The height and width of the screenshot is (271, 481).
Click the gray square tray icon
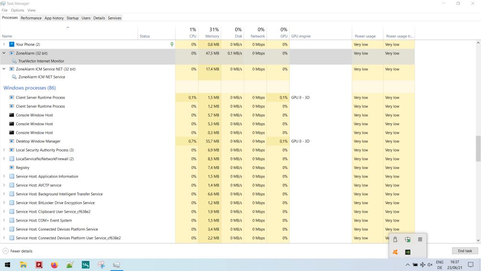coord(420,239)
